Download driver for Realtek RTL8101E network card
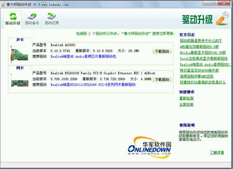Viewport: 233px width, 169px height. click(x=162, y=80)
